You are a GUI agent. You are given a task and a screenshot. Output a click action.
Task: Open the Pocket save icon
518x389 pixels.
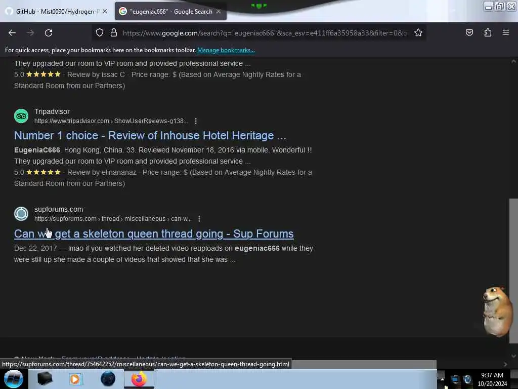pos(469,32)
